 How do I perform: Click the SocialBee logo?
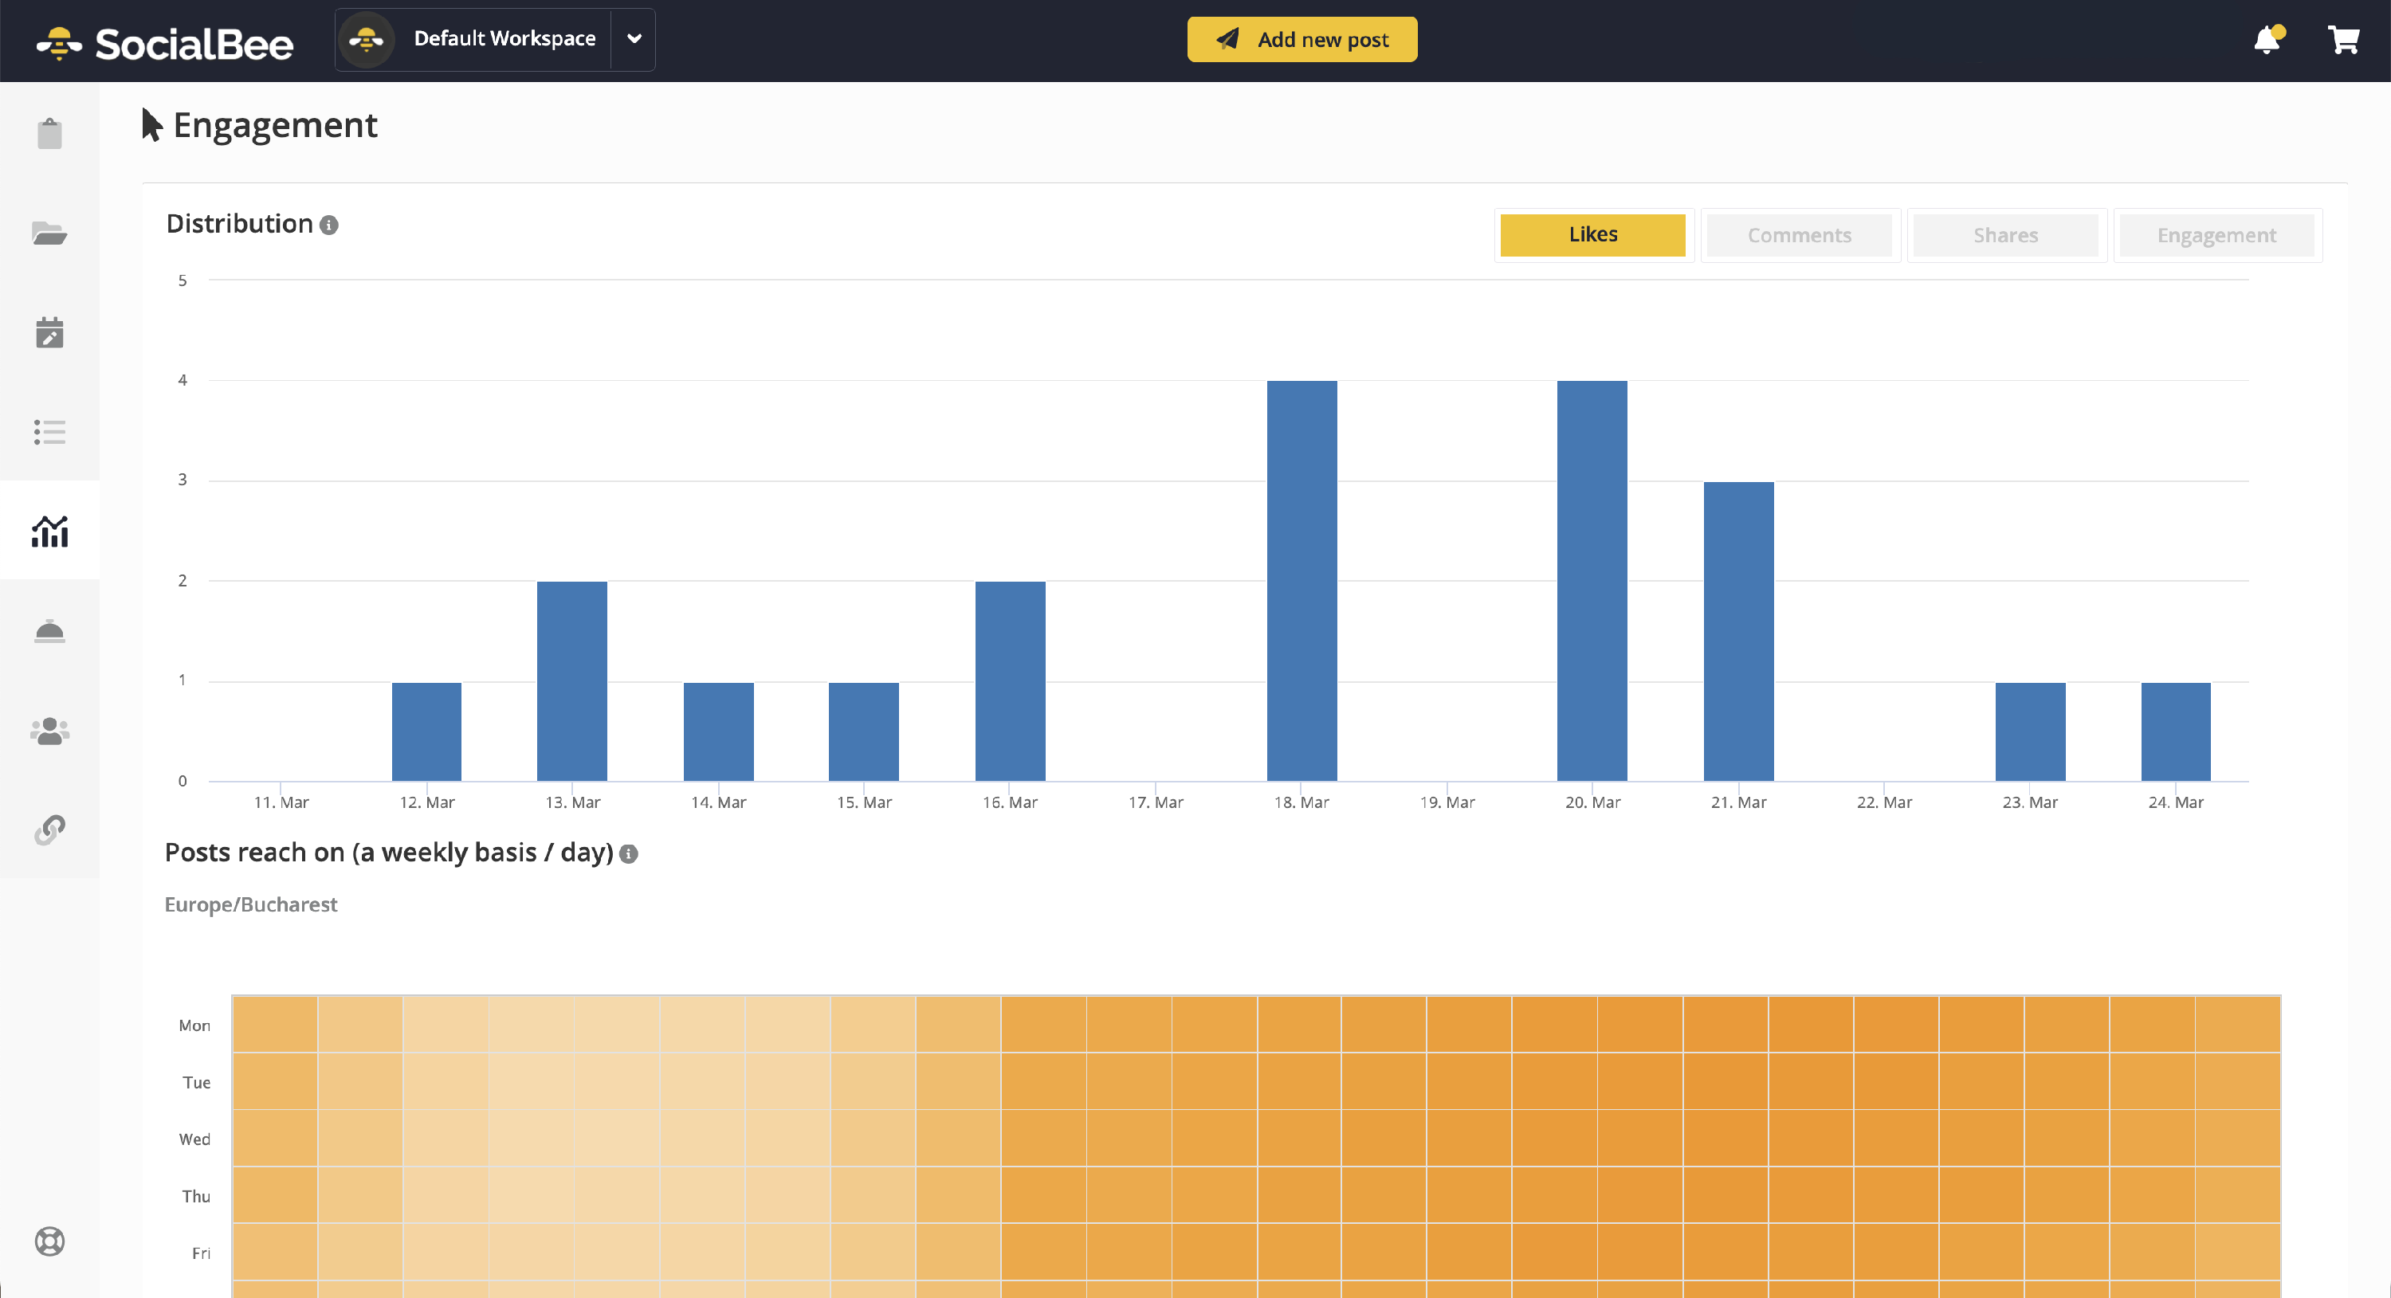pyautogui.click(x=165, y=43)
